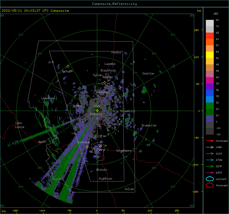Click the Ponoka city label

[x=116, y=52]
